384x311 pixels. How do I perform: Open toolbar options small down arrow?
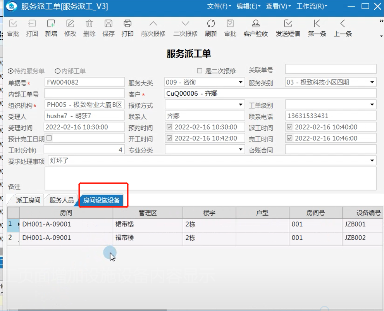pos(381,36)
